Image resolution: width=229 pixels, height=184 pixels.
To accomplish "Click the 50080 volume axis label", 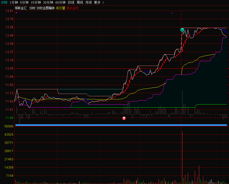I will (x=9, y=126).
